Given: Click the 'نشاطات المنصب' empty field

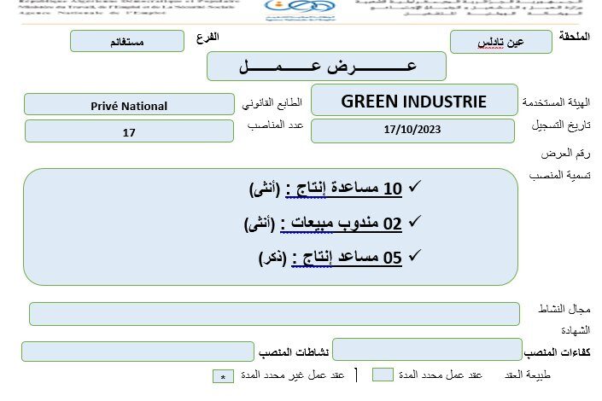Looking at the screenshot, I should 137,352.
